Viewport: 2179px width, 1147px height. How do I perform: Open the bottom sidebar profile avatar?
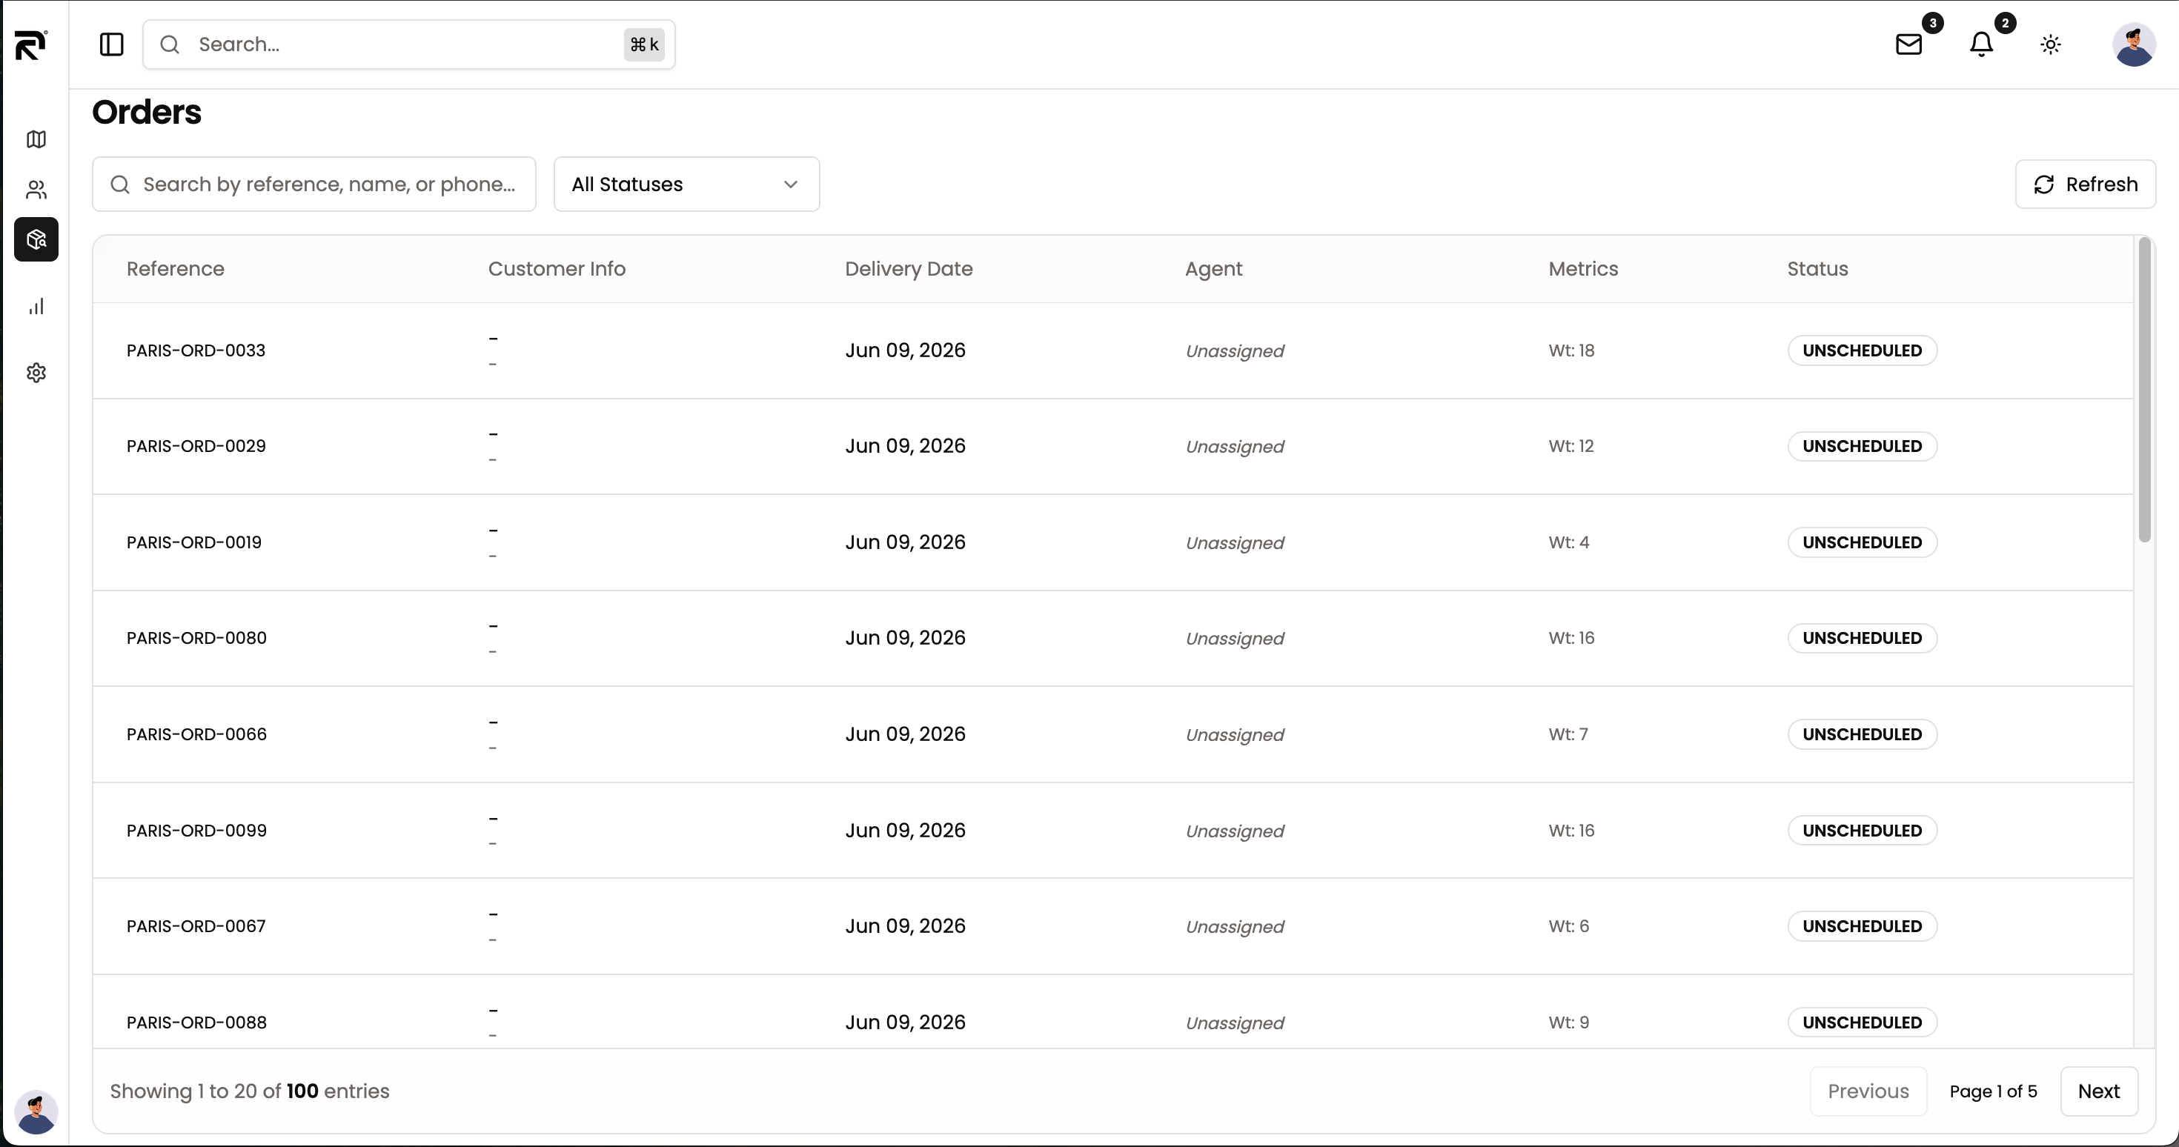(36, 1111)
